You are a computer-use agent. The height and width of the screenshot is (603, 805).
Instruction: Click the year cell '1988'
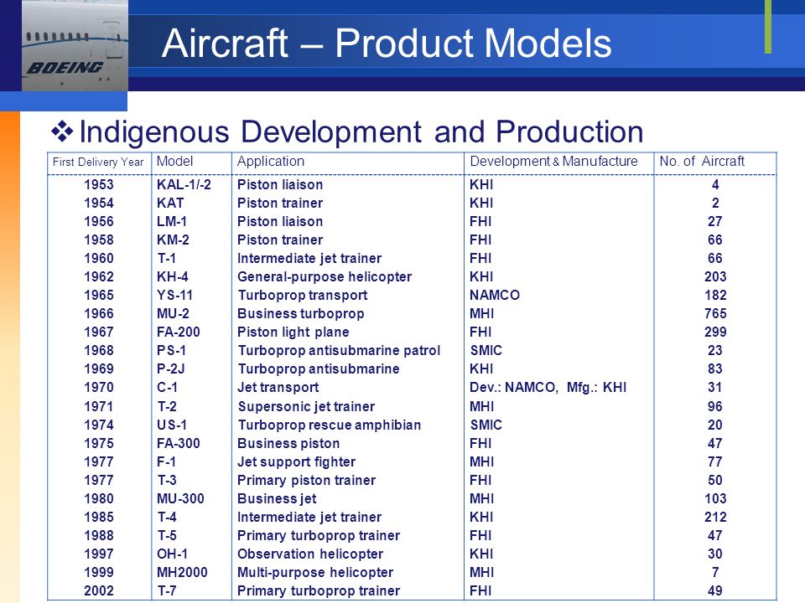[99, 536]
